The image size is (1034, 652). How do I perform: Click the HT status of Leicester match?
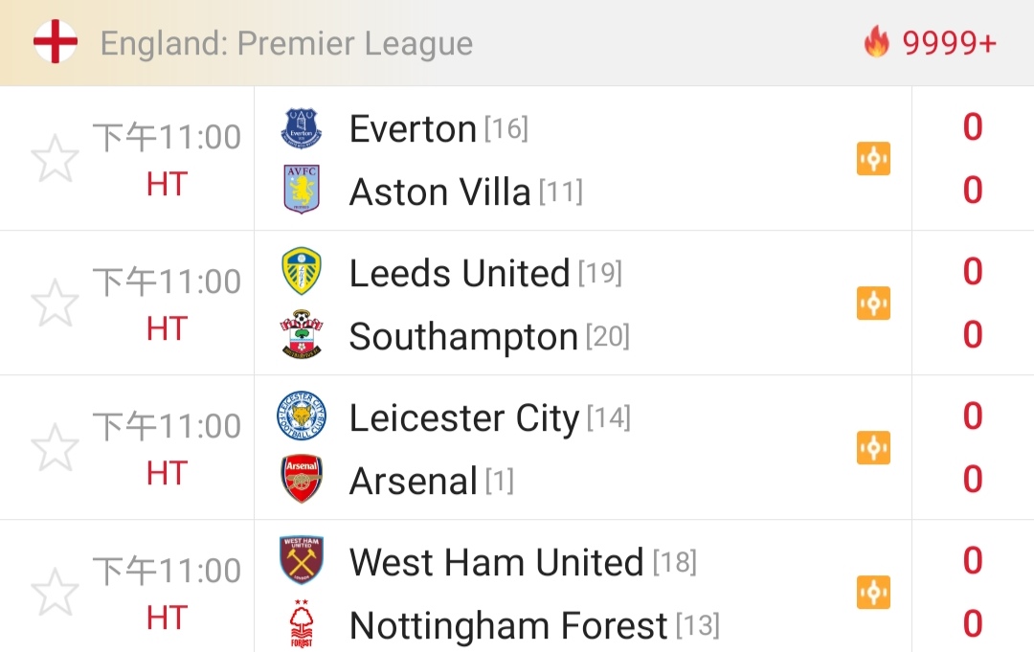click(167, 473)
